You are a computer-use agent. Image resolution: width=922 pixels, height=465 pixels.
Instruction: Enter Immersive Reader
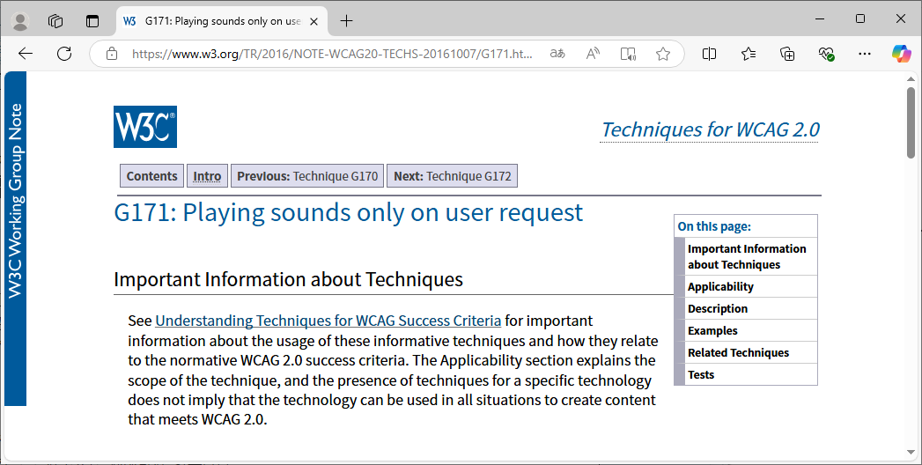click(628, 54)
